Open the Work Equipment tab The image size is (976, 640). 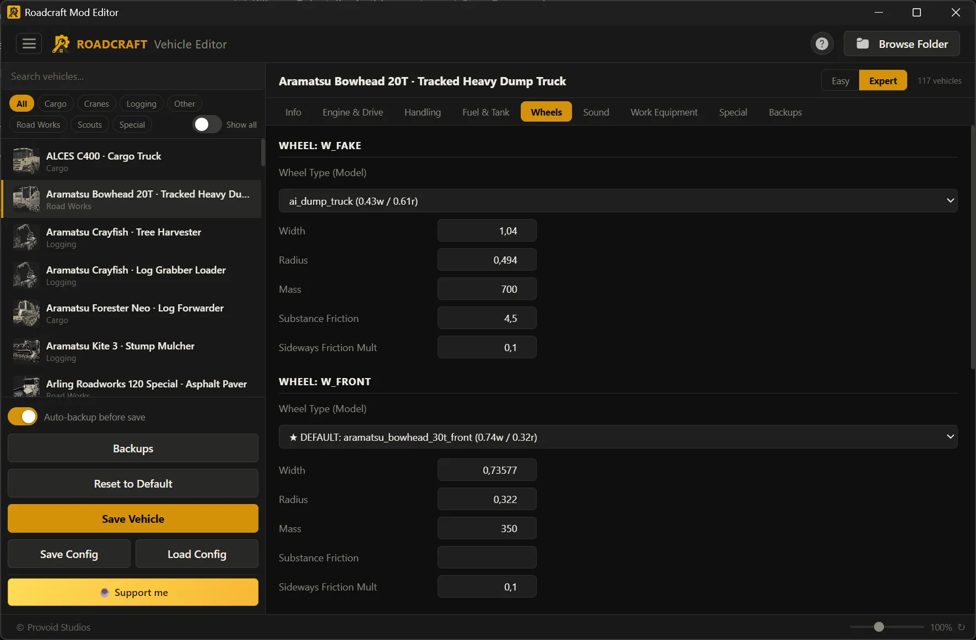tap(664, 112)
